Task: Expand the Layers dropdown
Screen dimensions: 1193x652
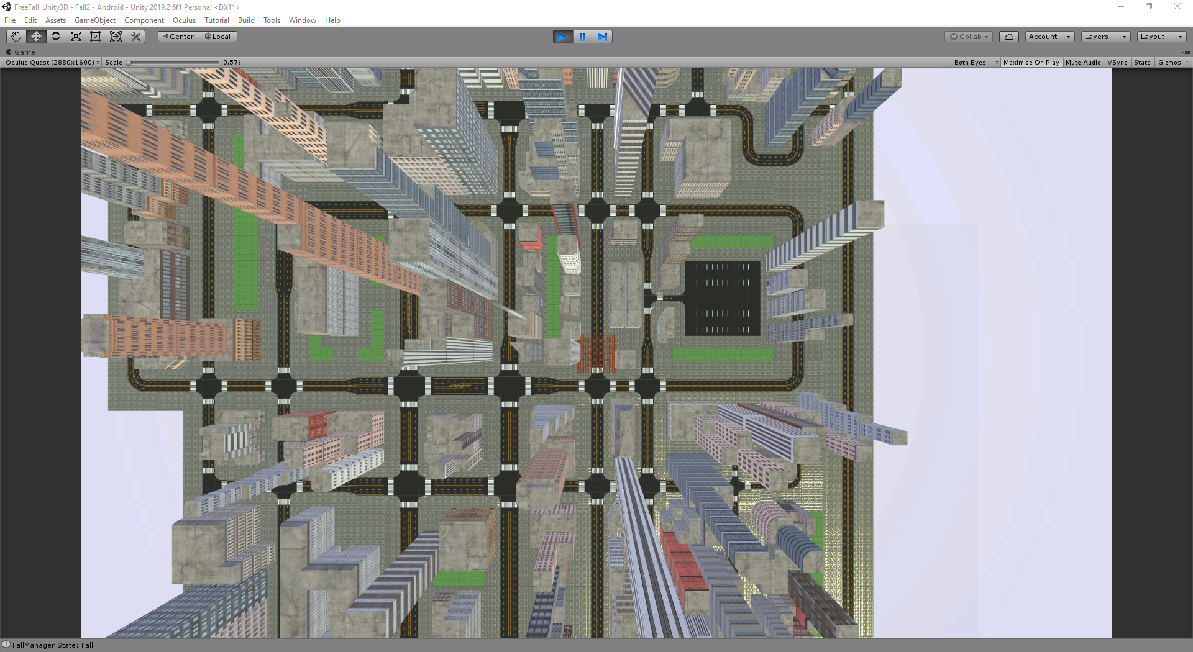Action: coord(1105,37)
